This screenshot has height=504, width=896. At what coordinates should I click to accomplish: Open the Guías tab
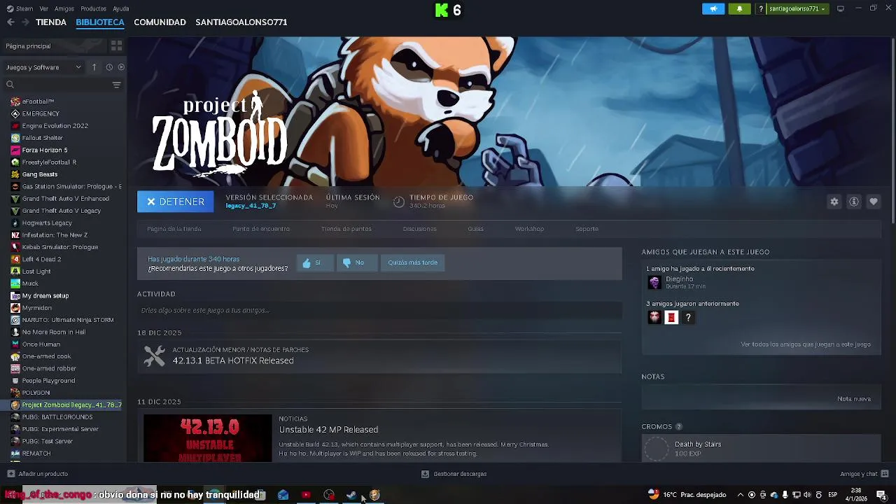coord(476,229)
